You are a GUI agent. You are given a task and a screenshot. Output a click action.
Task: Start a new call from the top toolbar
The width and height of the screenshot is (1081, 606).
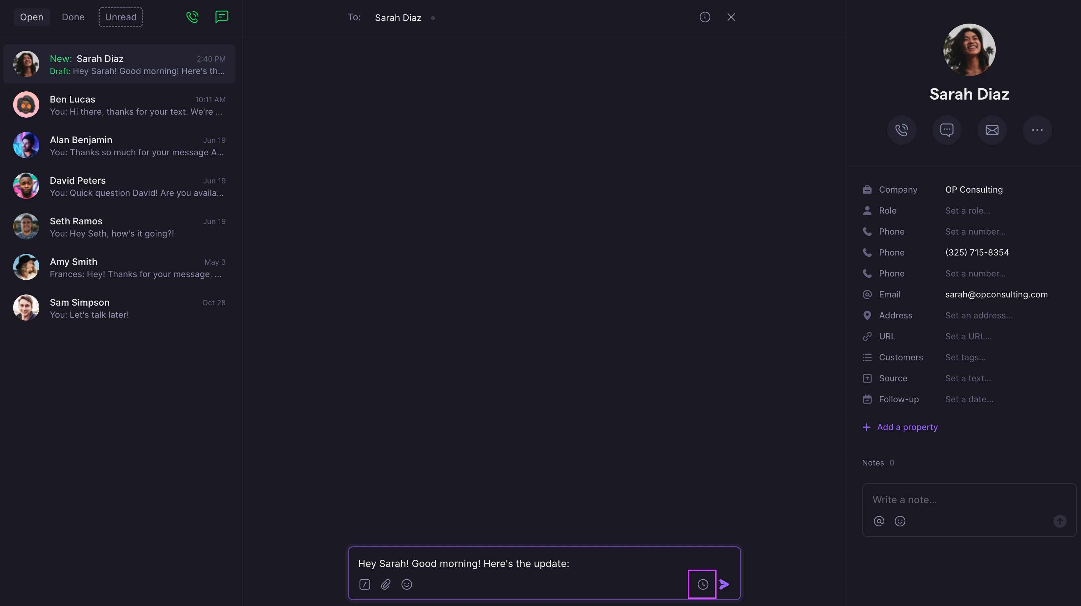pyautogui.click(x=193, y=17)
